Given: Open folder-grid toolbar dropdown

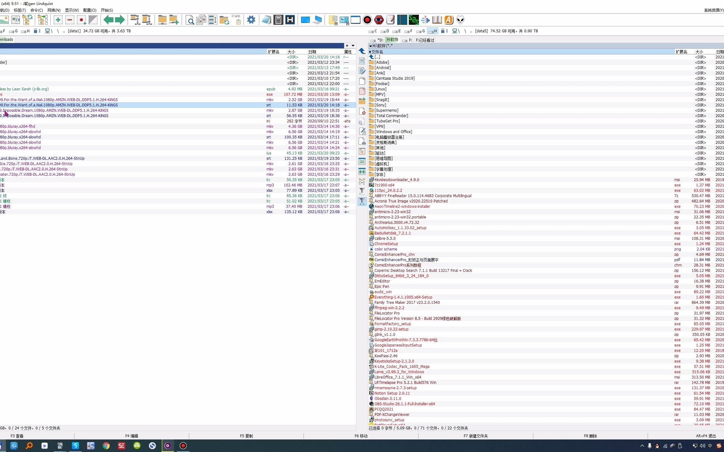Looking at the screenshot, I should point(336,24).
